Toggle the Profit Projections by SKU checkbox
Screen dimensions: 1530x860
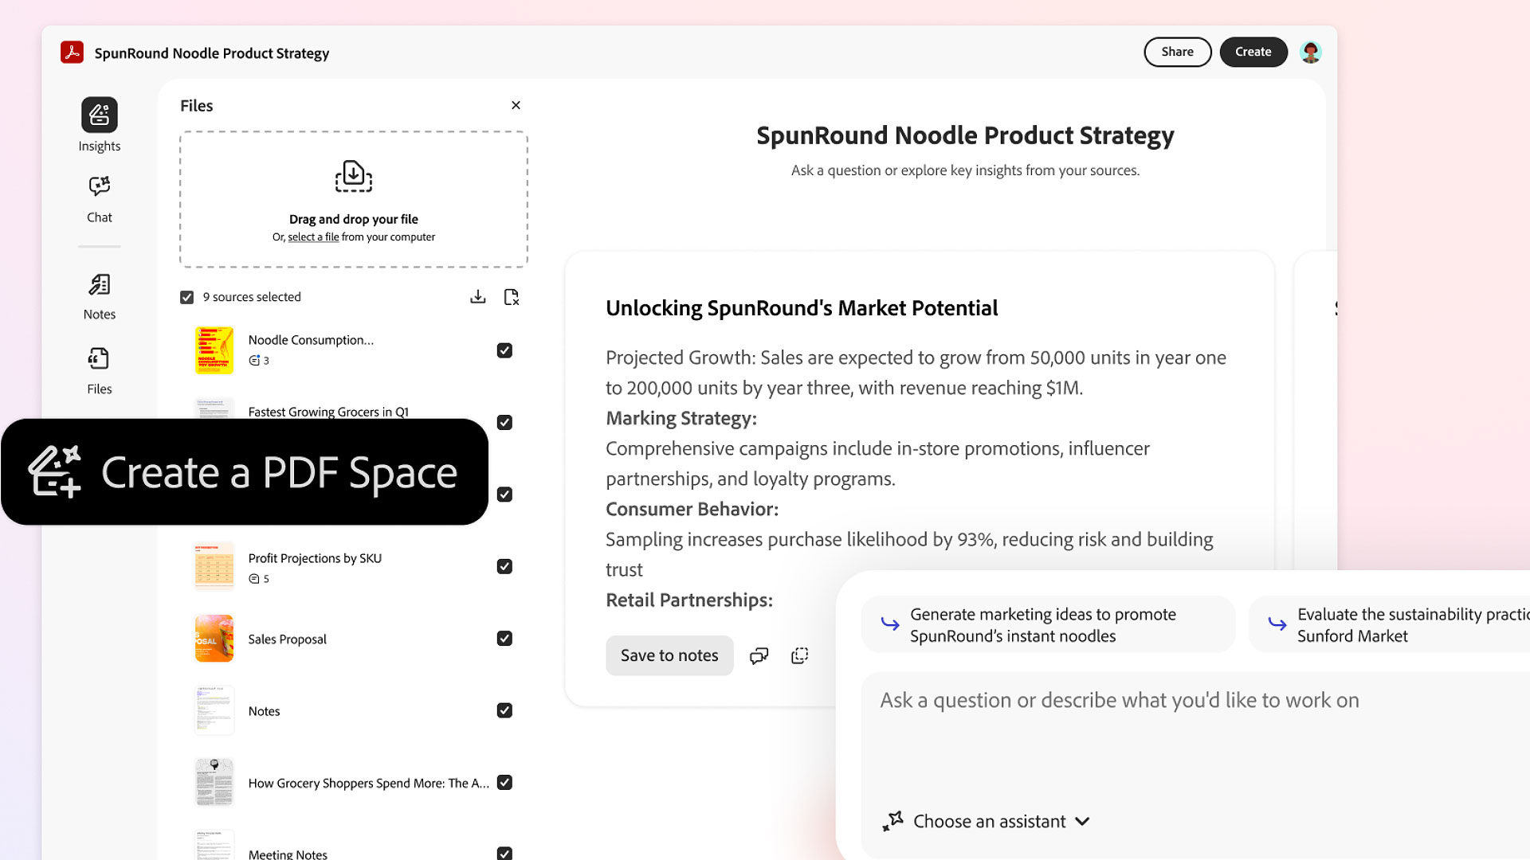(x=504, y=566)
